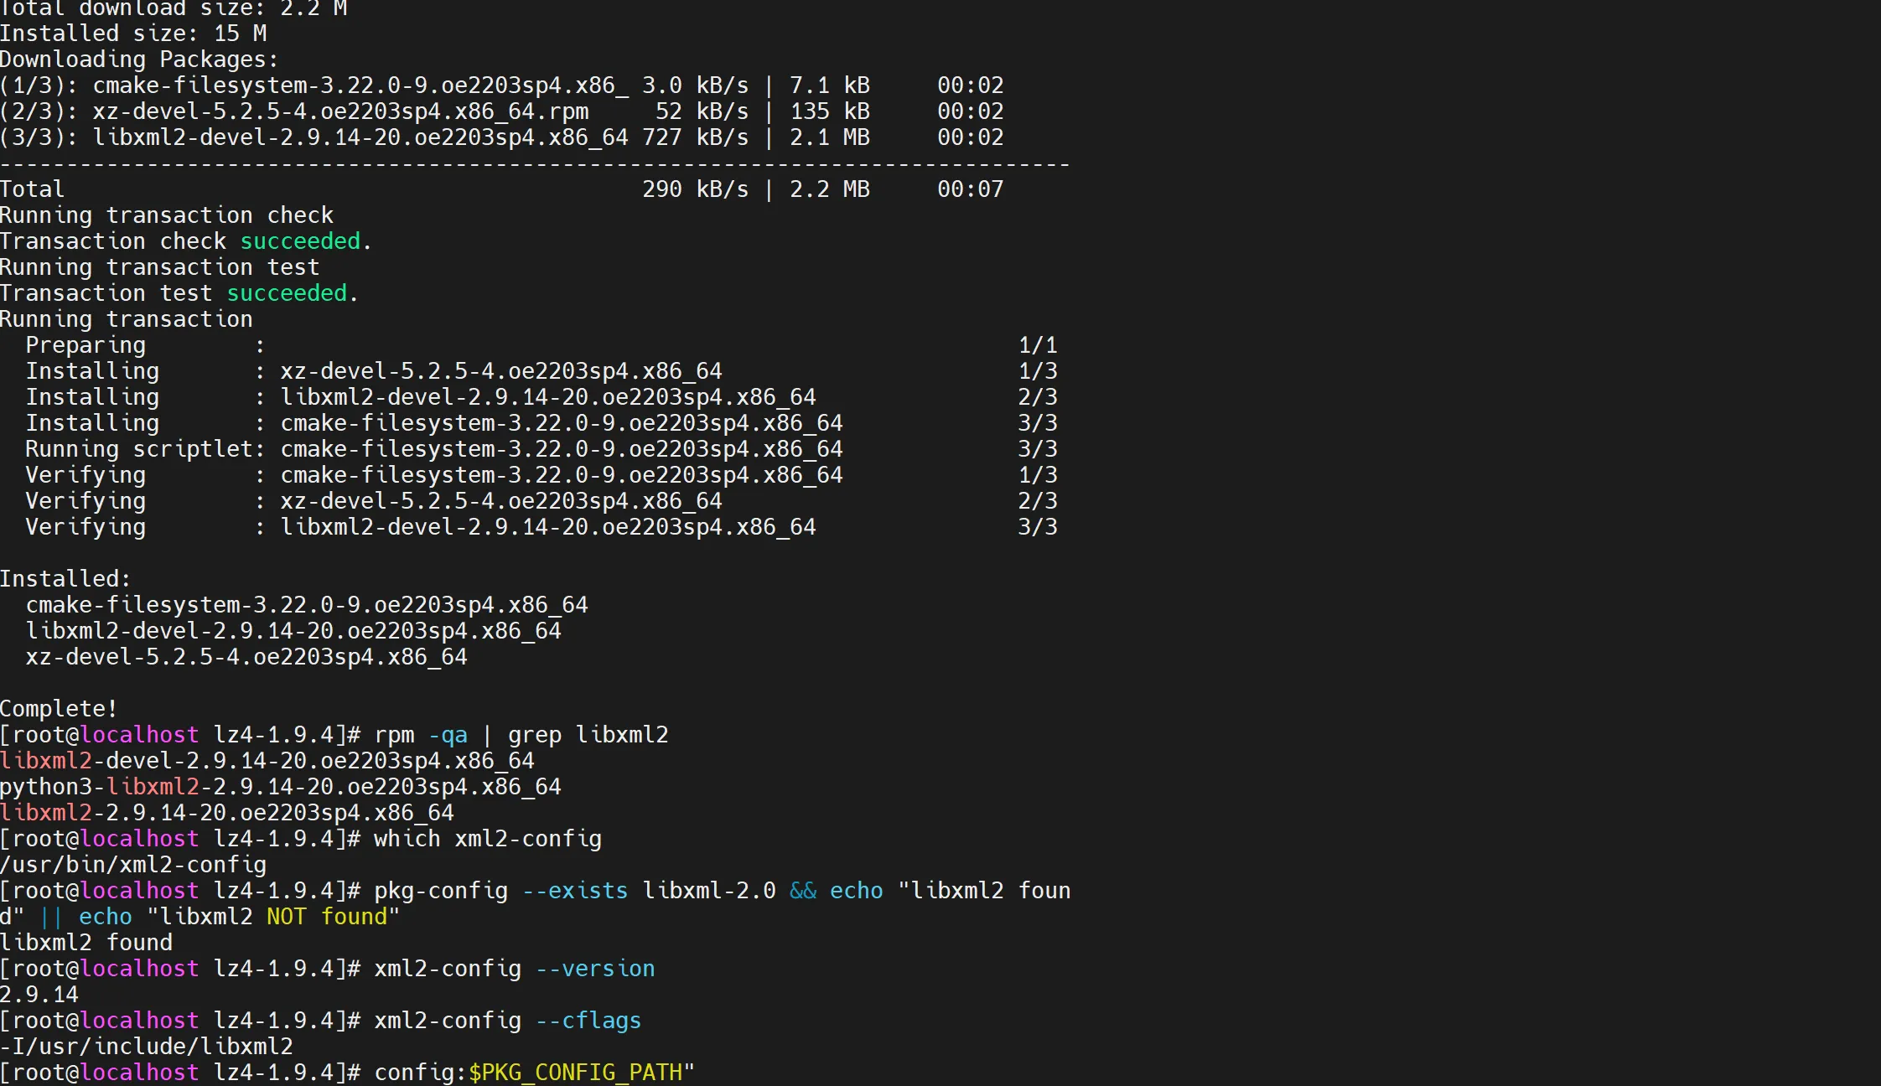
Task: Click cmake-filesystem under Installed list
Action: click(x=307, y=605)
